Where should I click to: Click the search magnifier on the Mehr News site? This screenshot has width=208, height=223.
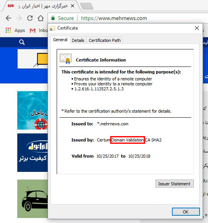[22, 42]
